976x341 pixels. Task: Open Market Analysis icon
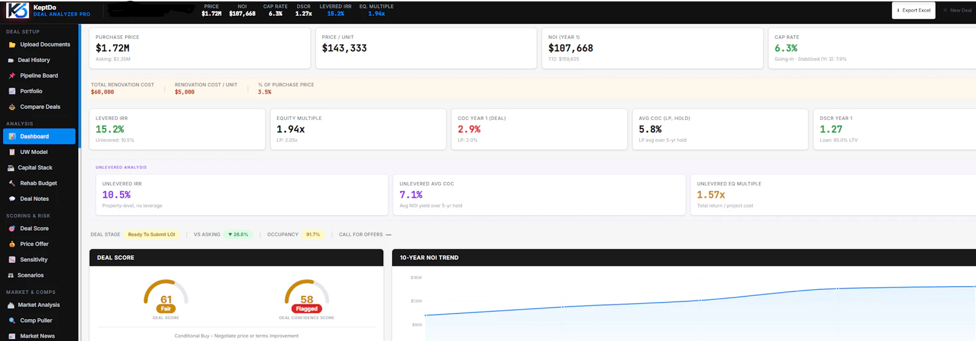click(11, 305)
